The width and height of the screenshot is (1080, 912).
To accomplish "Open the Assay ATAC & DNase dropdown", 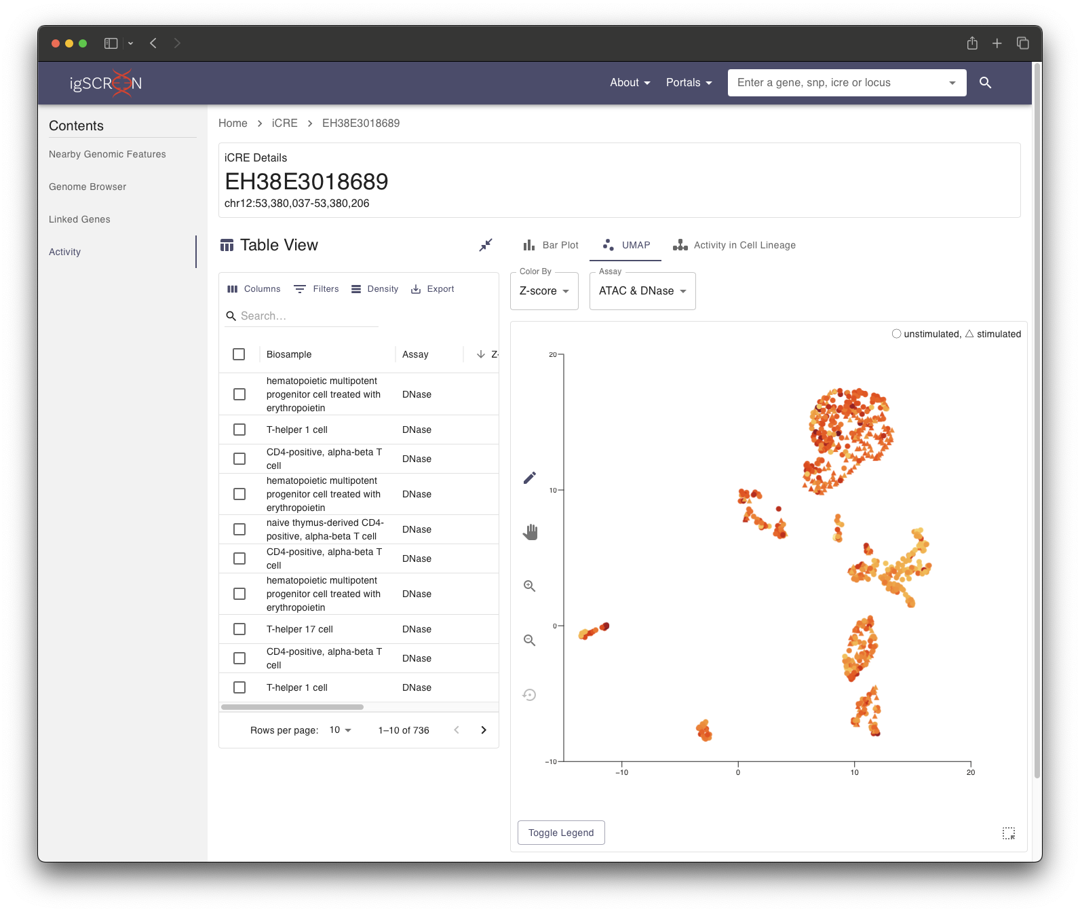I will click(x=642, y=291).
